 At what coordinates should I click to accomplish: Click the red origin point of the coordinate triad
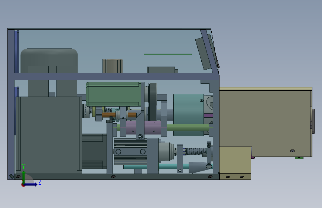[x=23, y=185]
